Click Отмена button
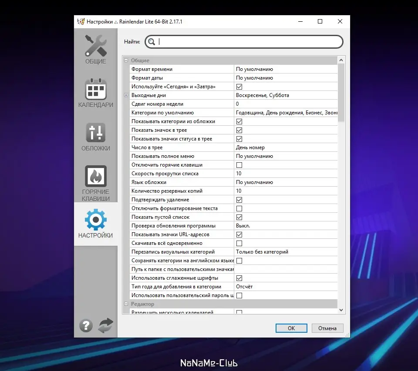This screenshot has height=371, width=418. [327, 328]
